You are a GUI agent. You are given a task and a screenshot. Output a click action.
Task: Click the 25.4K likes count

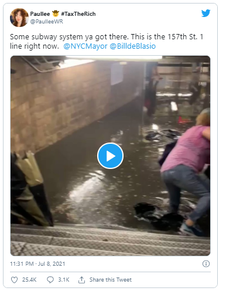(x=29, y=280)
